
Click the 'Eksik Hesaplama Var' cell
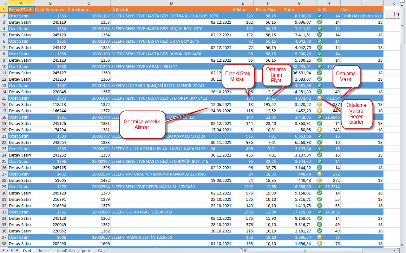click(x=362, y=16)
